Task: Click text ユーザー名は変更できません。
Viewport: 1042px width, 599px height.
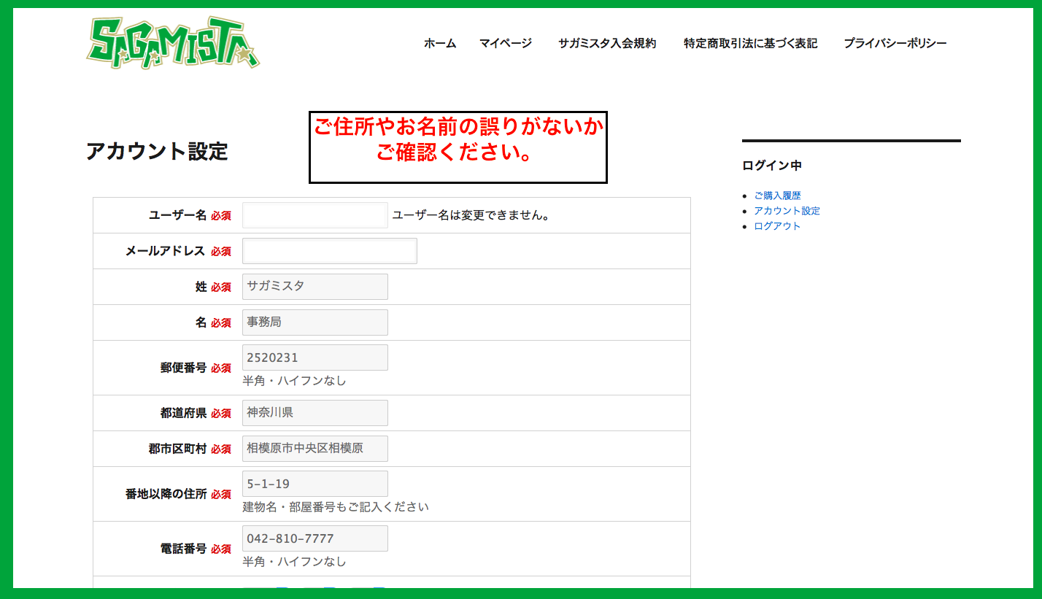Action: (471, 215)
